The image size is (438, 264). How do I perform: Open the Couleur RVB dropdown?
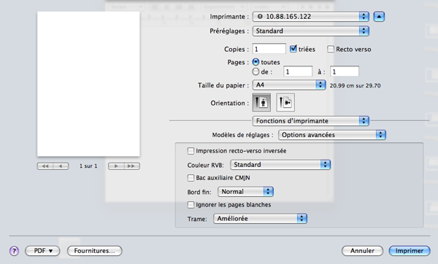click(280, 165)
